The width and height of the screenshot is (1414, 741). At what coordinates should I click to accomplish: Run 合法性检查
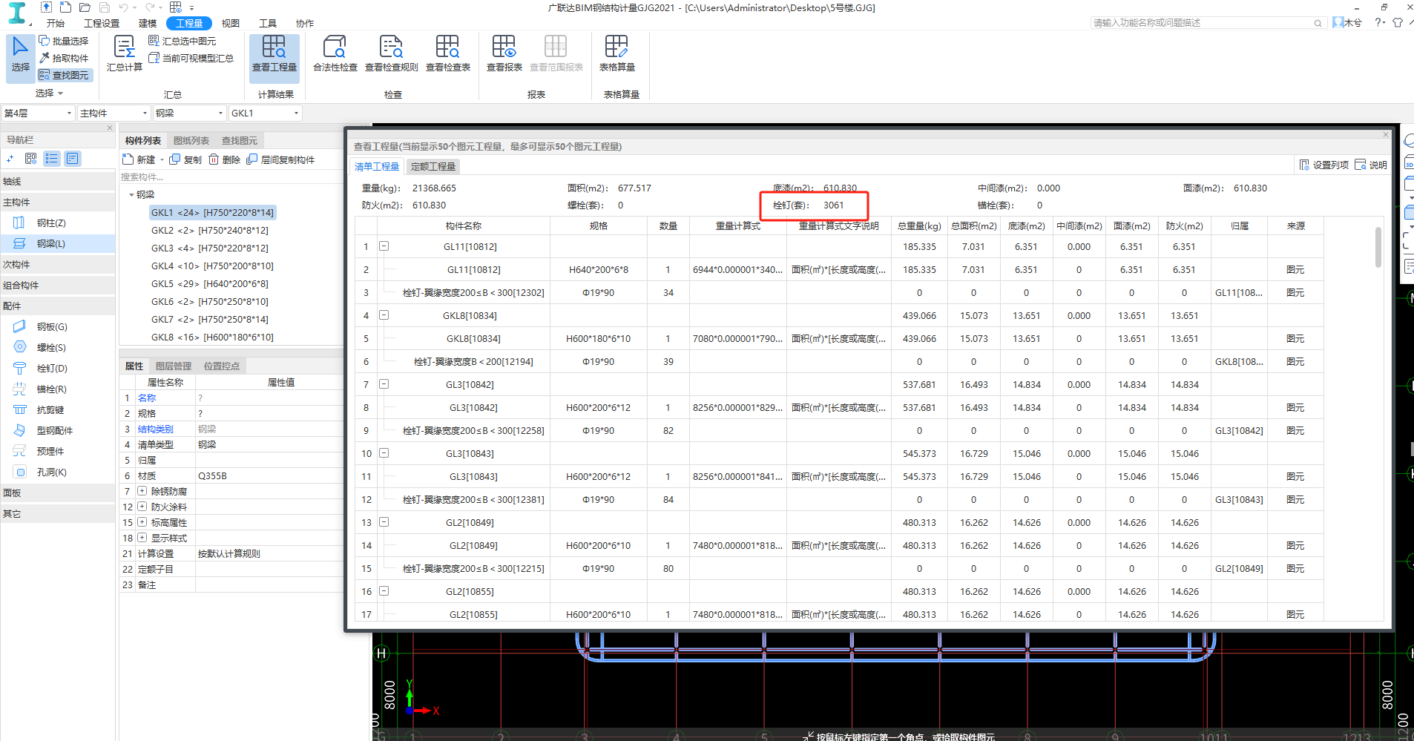pyautogui.click(x=335, y=54)
